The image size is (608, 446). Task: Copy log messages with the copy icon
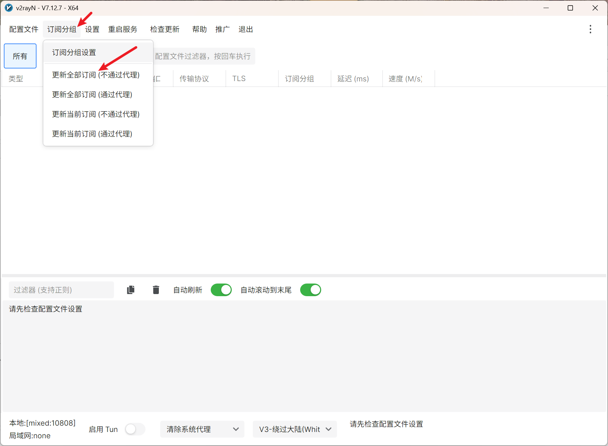pos(131,290)
